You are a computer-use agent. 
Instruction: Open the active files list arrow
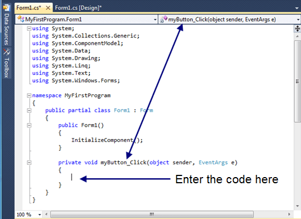tap(297, 8)
